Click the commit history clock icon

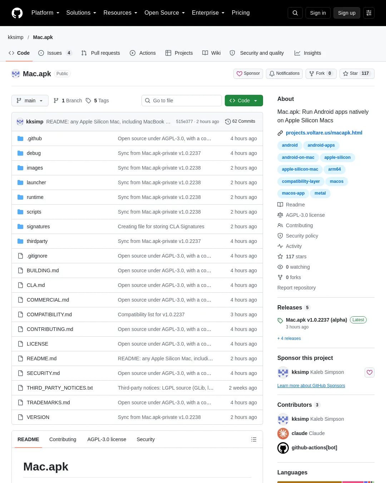point(228,122)
